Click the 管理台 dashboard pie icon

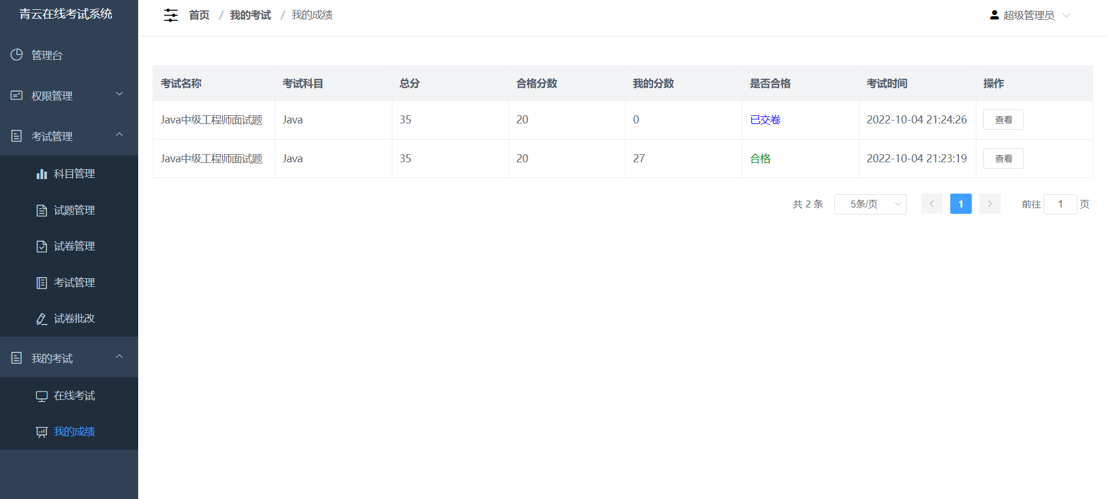[17, 54]
